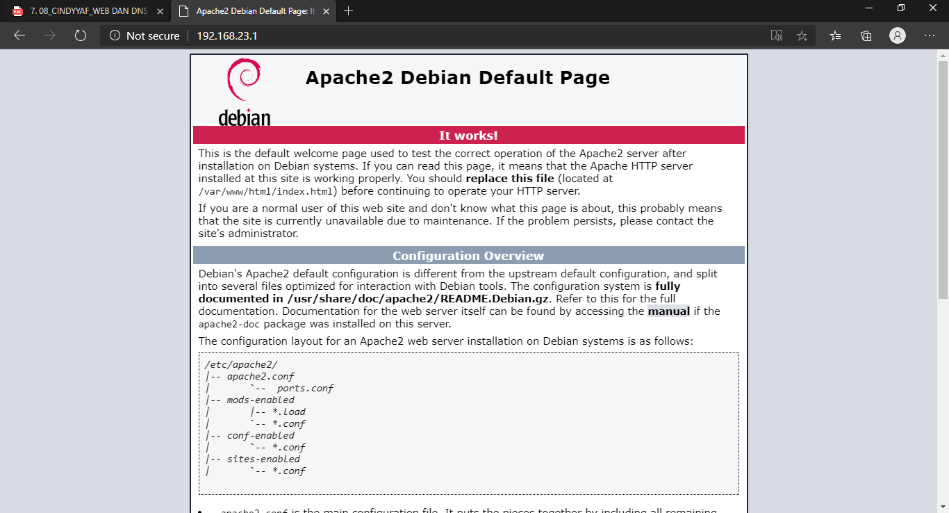949x513 pixels.
Task: Click the Apache2 Debian Default Page heading
Action: click(458, 78)
